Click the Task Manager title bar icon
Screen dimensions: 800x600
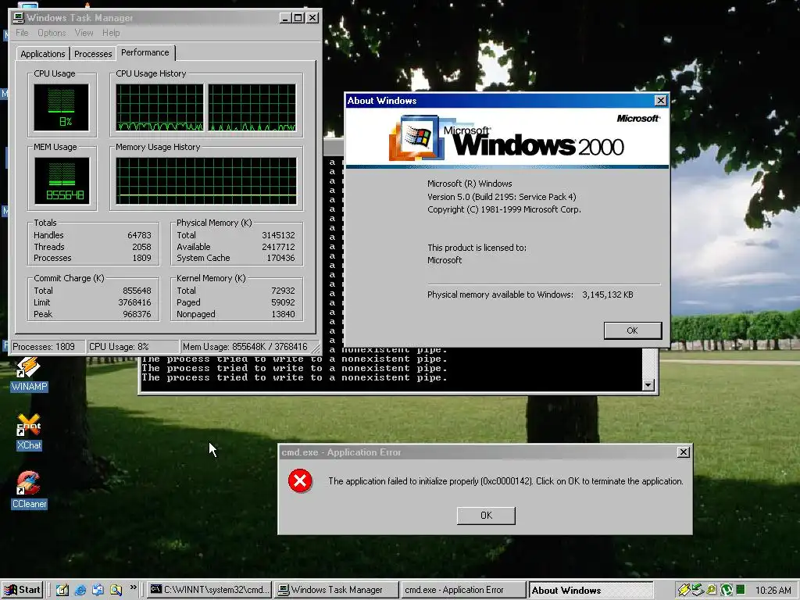pyautogui.click(x=19, y=18)
